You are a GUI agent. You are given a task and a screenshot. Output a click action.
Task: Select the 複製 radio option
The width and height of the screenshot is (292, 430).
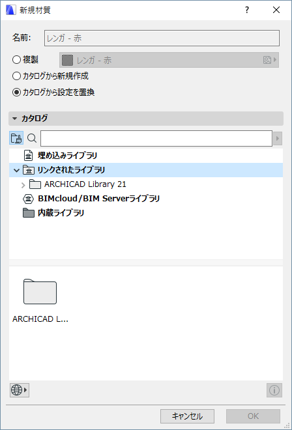click(x=17, y=60)
